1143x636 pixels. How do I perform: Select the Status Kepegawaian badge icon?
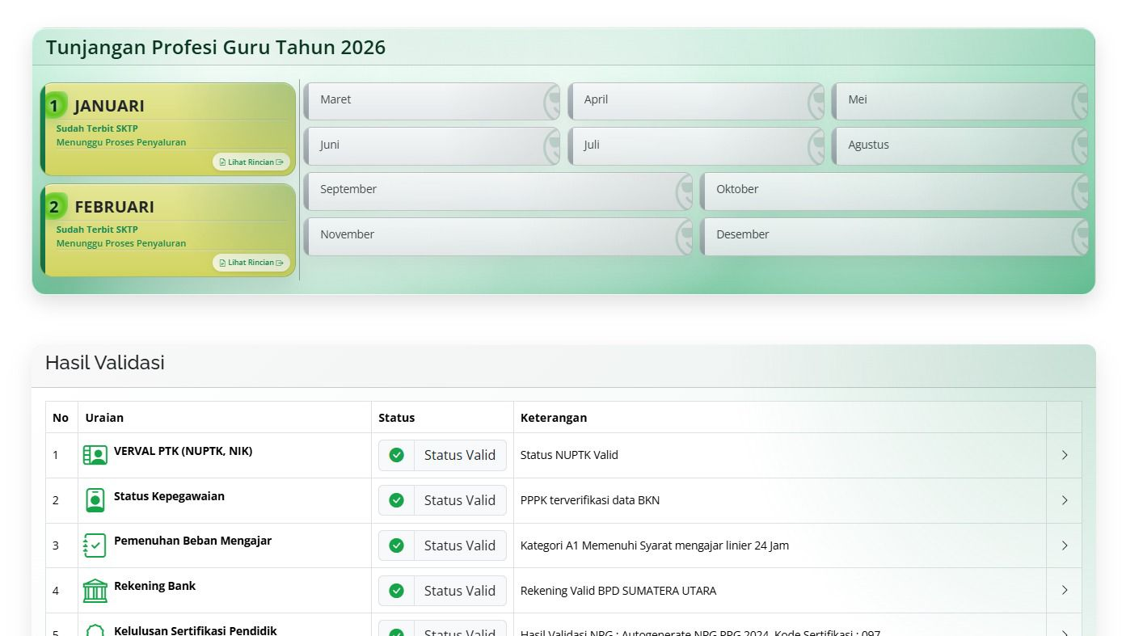[x=95, y=499]
